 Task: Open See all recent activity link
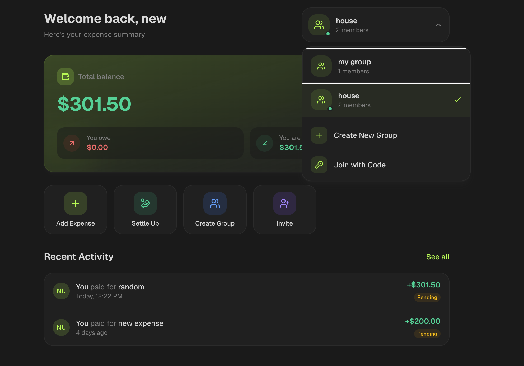coord(438,257)
